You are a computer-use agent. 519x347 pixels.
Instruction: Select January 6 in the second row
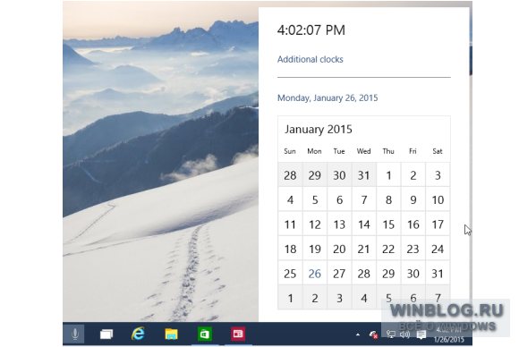339,199
